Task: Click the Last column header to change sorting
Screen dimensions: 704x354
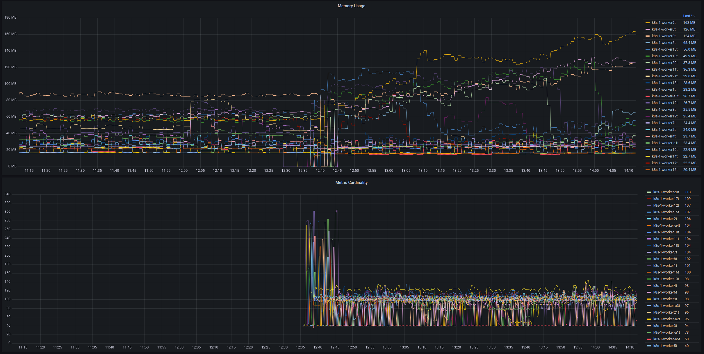Action: tap(687, 16)
